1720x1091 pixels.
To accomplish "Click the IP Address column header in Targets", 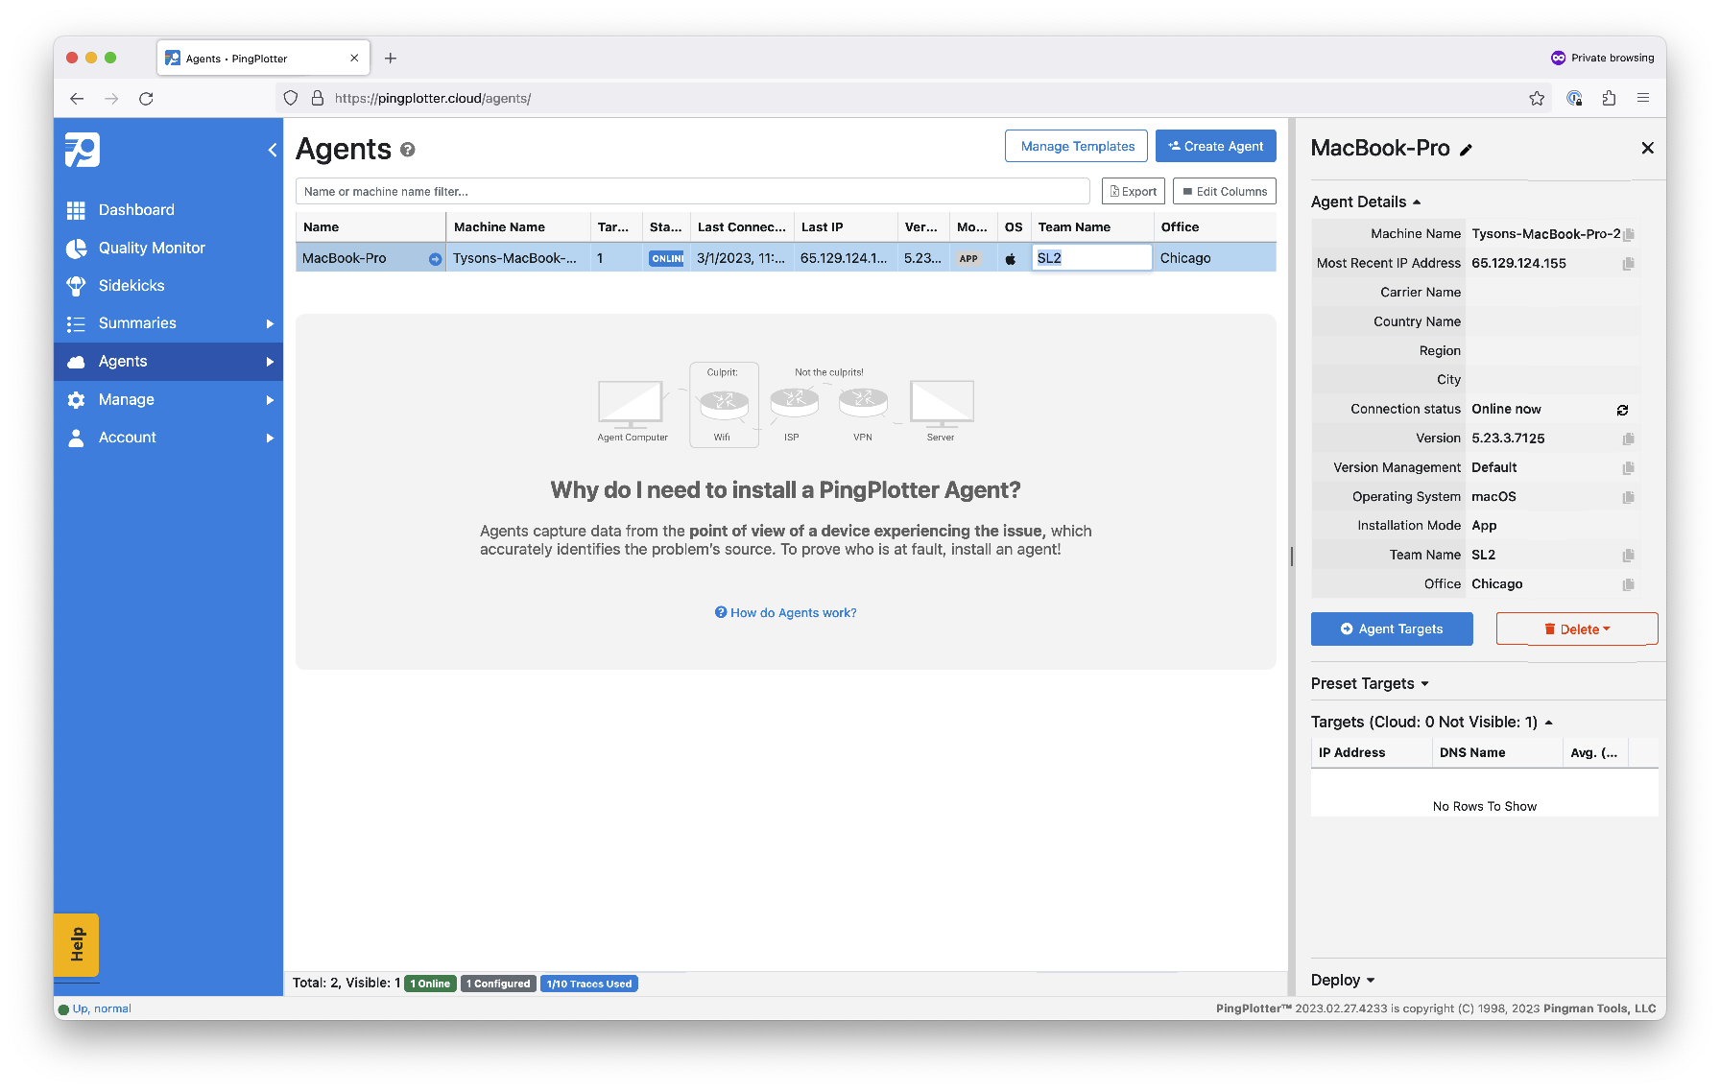I will 1371,753.
